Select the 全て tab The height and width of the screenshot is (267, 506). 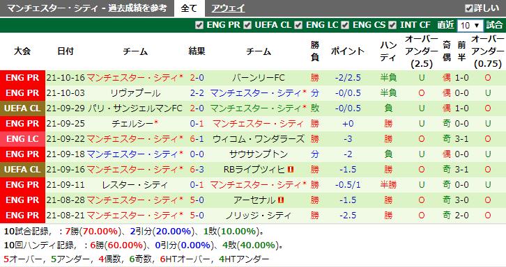(189, 8)
